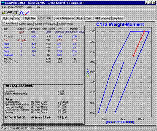Viewport: 157px width, 131px height.
Task: Open the GPS Interface tab
Action: [x=103, y=19]
